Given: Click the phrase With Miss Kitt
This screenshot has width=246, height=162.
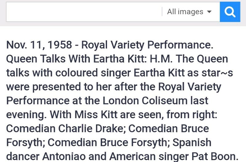Looking at the screenshot, I should (83, 114).
